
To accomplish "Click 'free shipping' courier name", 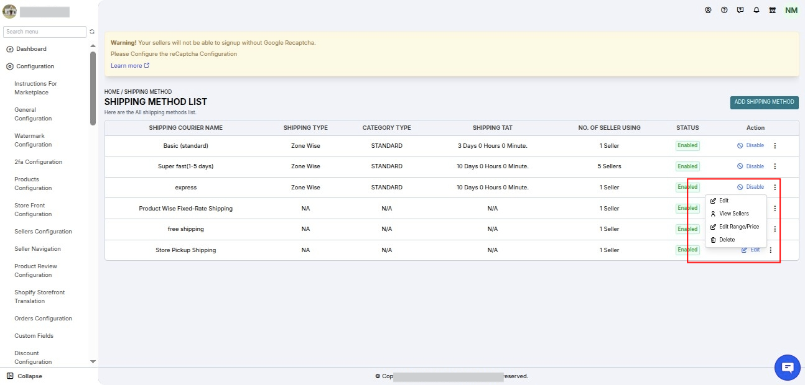I will coord(185,229).
